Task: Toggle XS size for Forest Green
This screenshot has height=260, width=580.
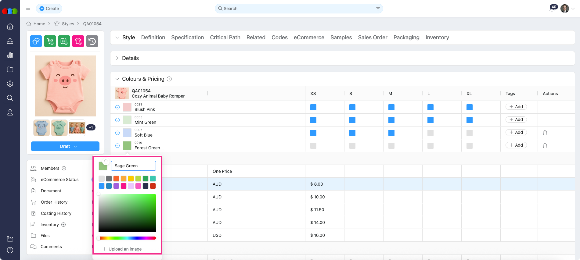Action: click(313, 146)
